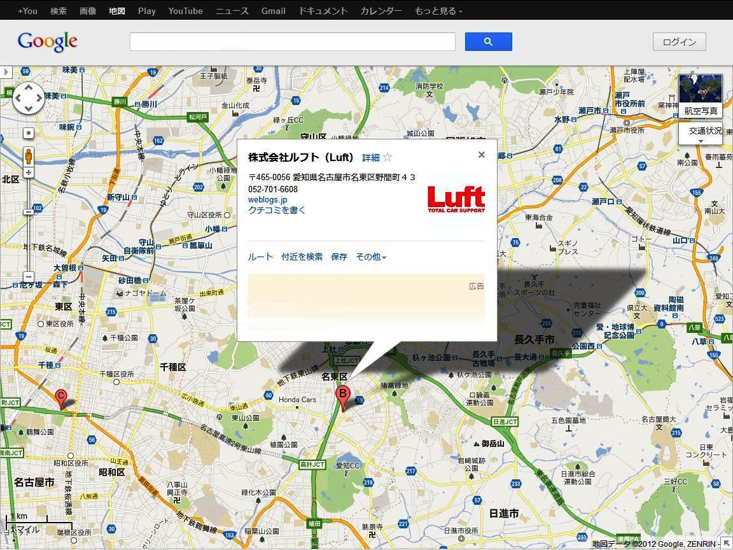The image size is (733, 550).
Task: Click the 保存 save link
Action: [339, 257]
